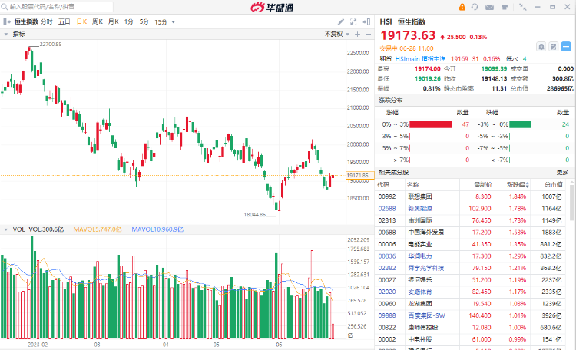Select row 00006 电能实业

tap(472, 244)
